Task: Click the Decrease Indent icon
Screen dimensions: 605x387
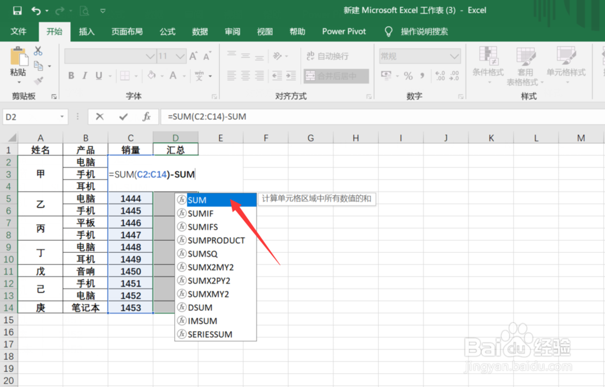Action: click(277, 76)
